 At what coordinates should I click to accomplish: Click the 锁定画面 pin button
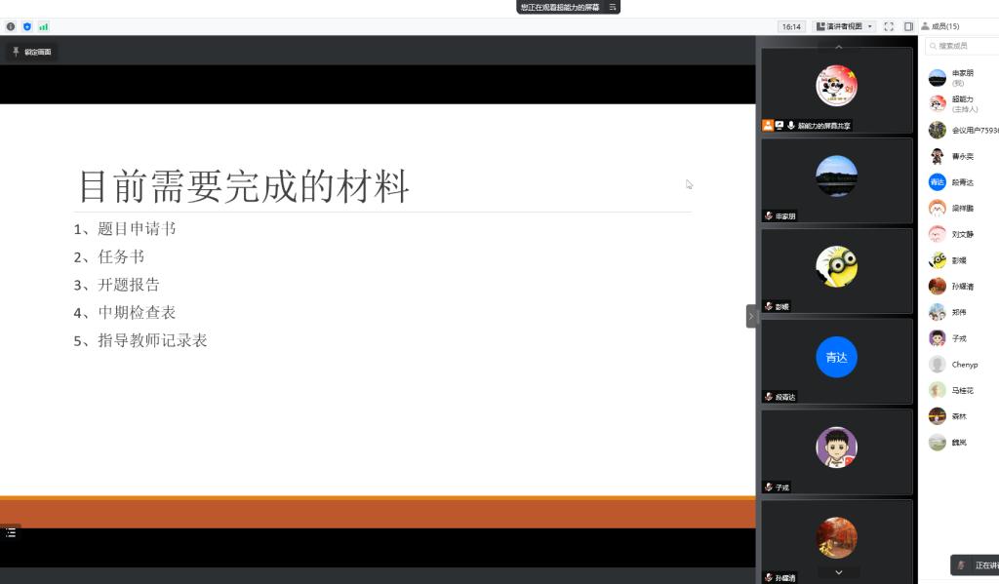pos(31,52)
